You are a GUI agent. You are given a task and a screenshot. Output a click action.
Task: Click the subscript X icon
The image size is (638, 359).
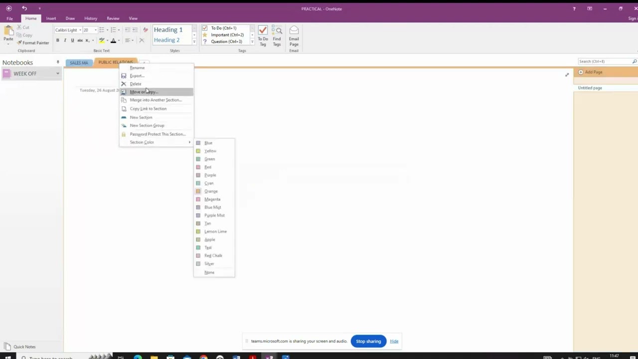tap(87, 40)
